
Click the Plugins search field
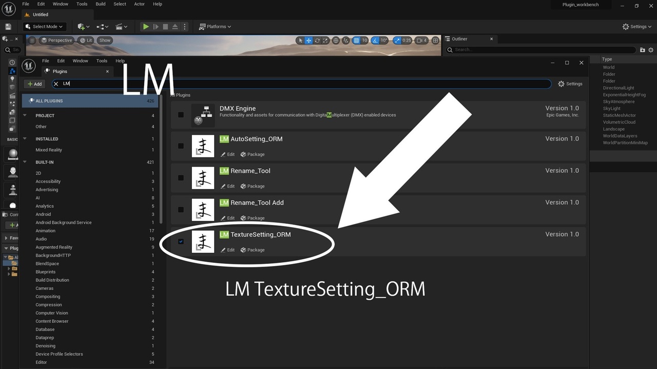point(302,84)
